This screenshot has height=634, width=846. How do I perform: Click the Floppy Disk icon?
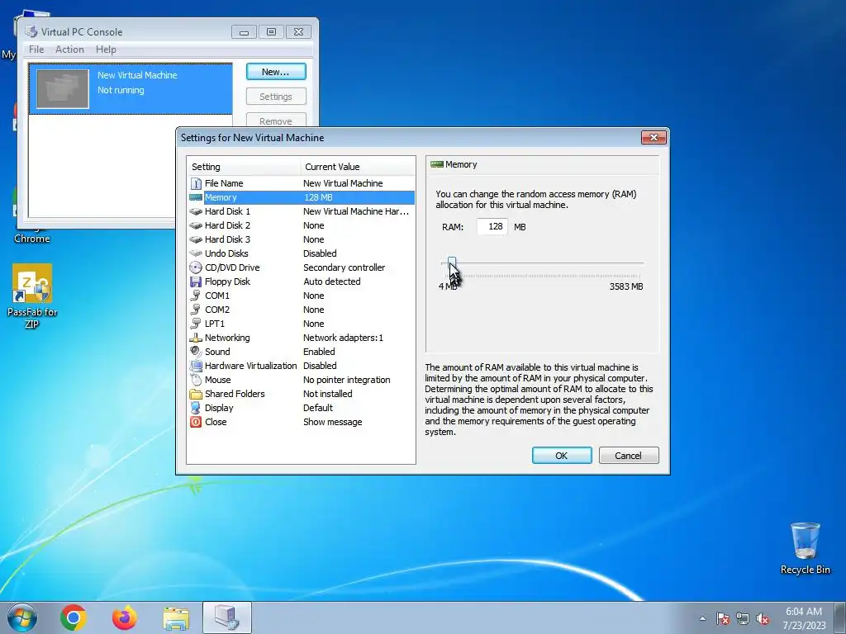click(x=196, y=282)
